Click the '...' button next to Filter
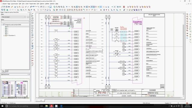This screenshot has width=192, height=108. (28, 17)
